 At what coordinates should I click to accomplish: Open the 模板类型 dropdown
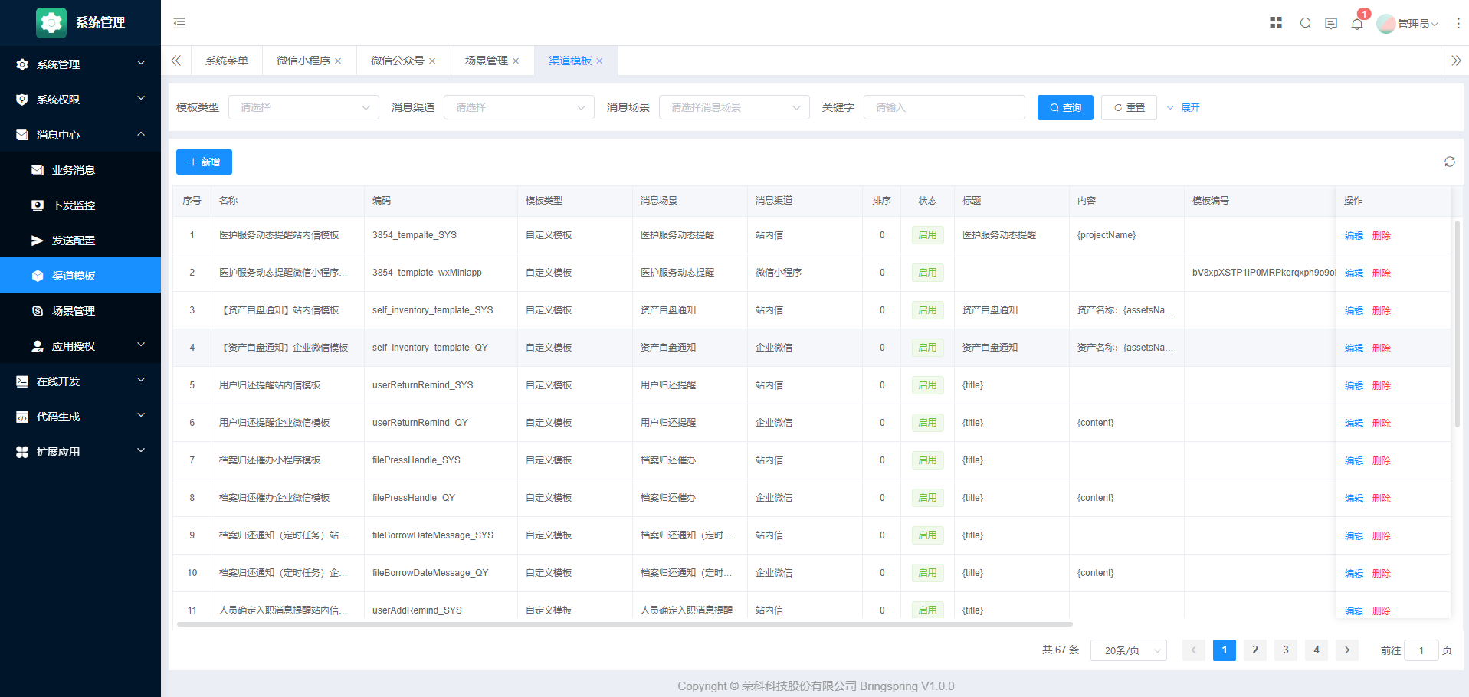tap(303, 107)
